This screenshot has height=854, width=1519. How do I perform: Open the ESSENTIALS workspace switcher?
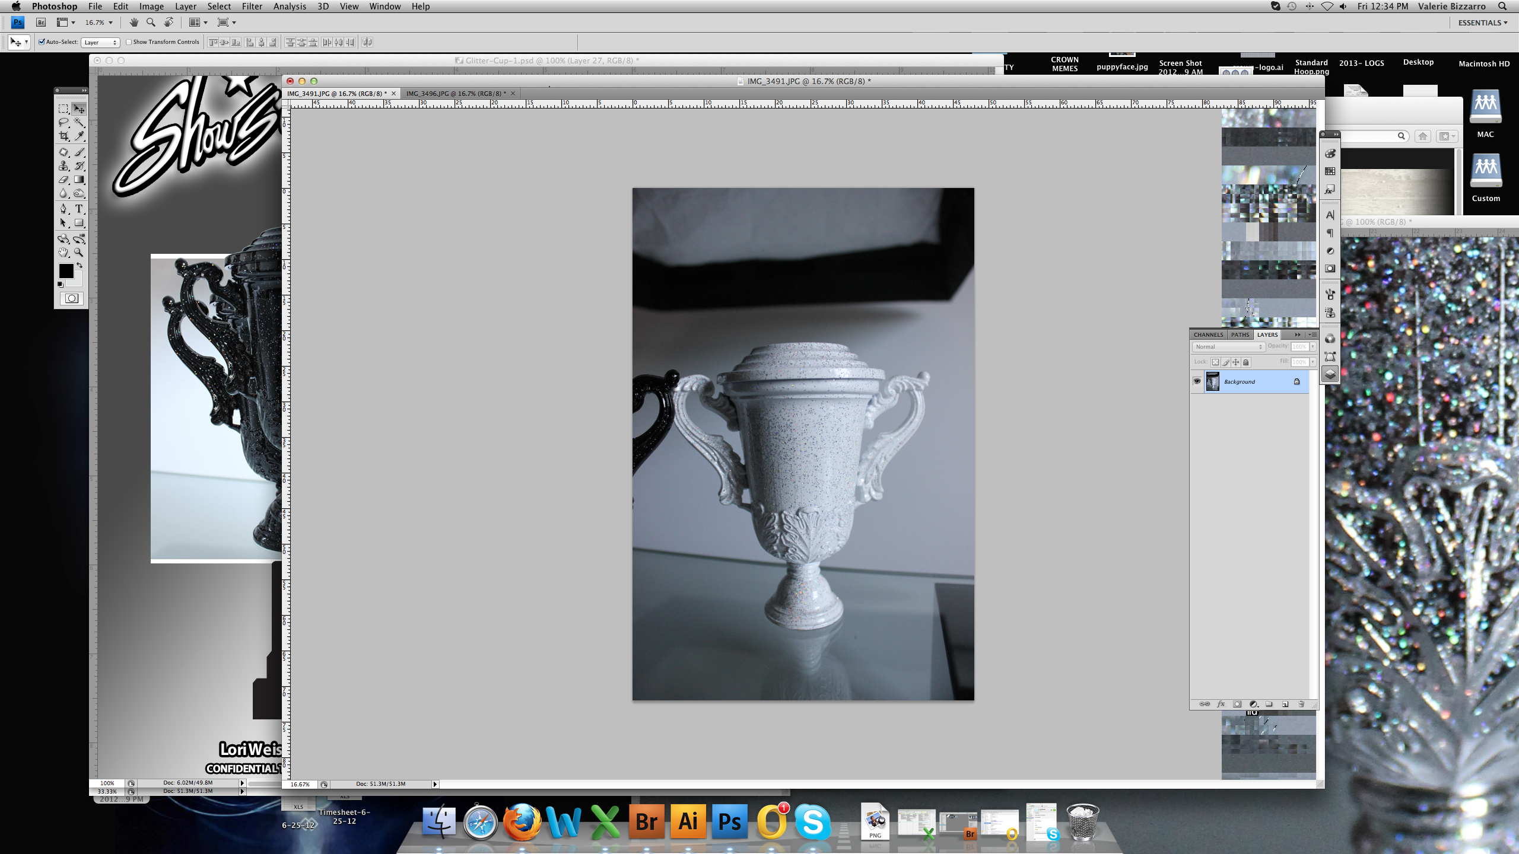(x=1482, y=23)
